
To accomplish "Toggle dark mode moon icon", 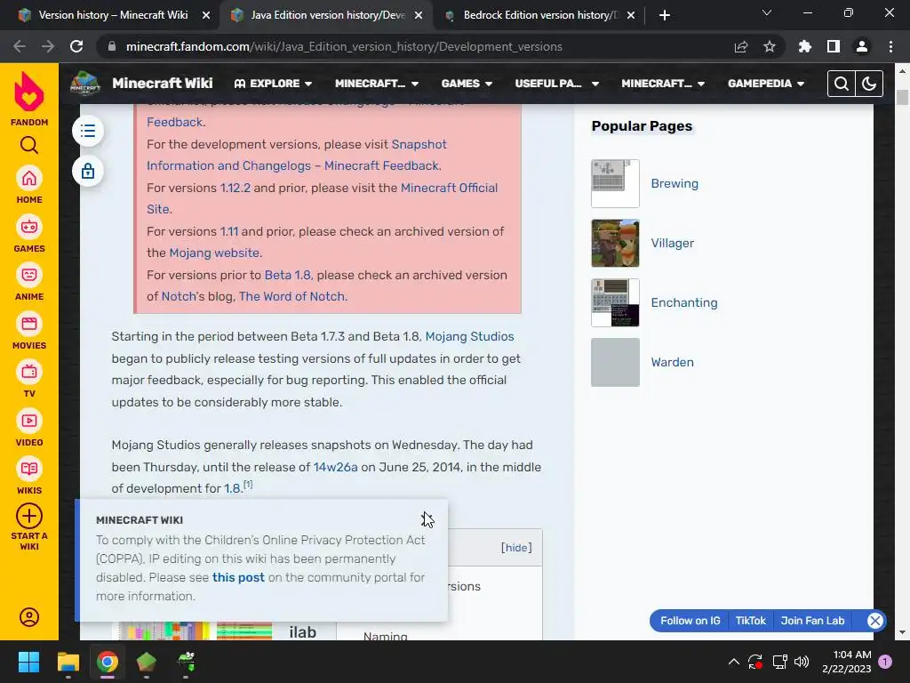I will [x=869, y=84].
